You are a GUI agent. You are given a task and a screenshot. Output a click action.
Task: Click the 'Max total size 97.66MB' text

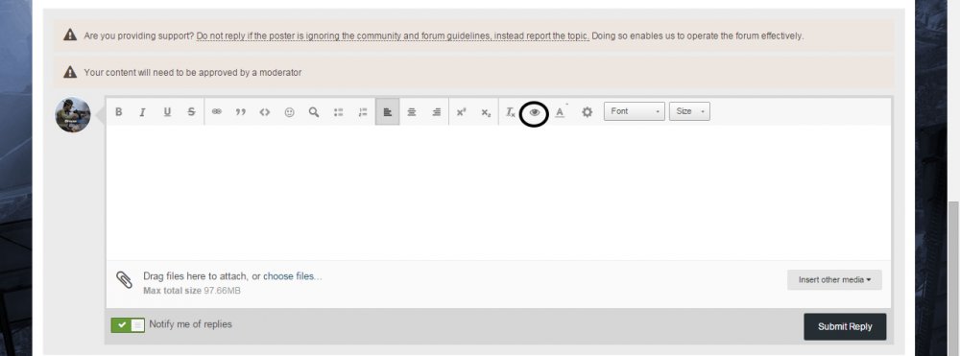[x=192, y=291]
